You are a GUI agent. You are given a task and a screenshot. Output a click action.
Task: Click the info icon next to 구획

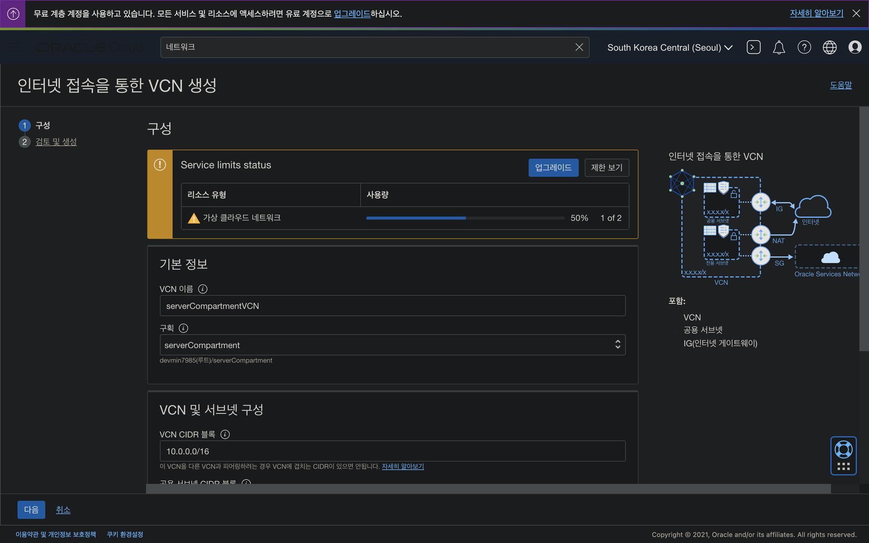click(183, 328)
